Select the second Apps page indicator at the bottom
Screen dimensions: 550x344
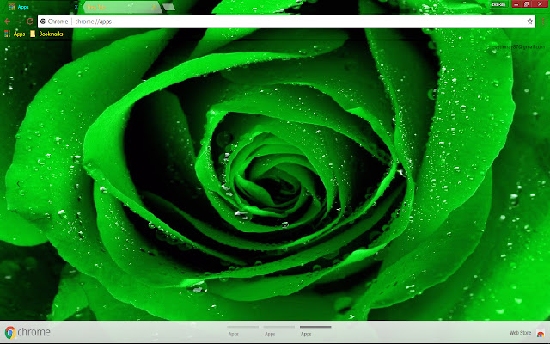[x=278, y=332]
